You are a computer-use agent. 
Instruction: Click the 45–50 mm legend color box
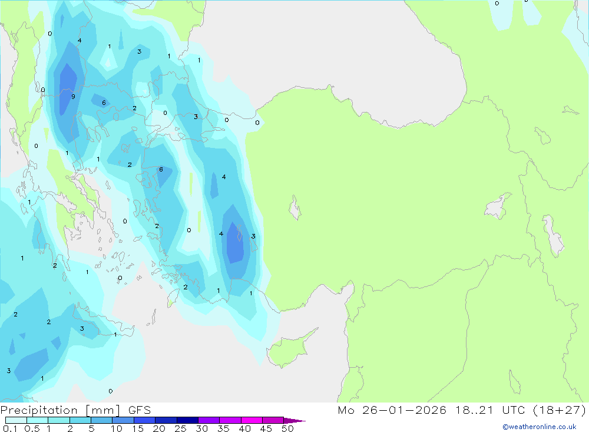(273, 420)
